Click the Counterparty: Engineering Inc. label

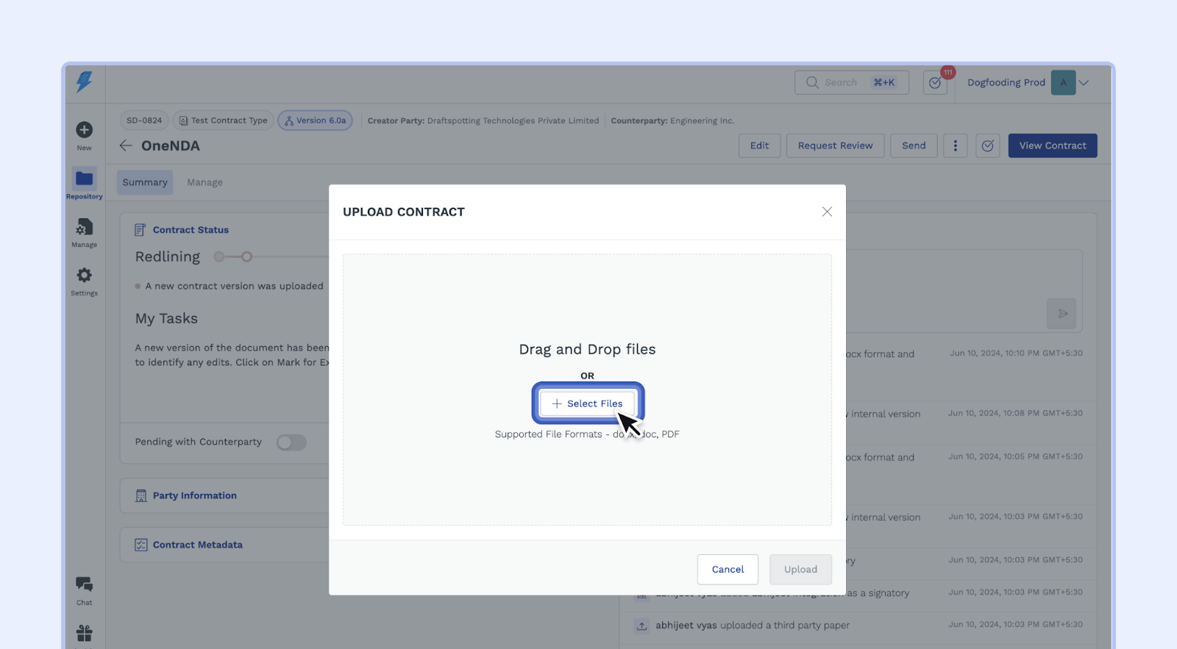click(x=672, y=121)
